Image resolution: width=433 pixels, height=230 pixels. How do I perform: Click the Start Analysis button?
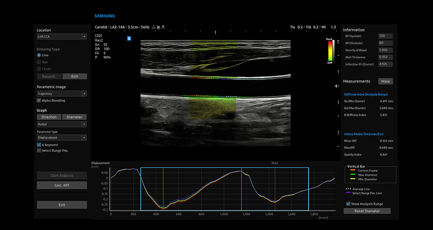tap(62, 176)
